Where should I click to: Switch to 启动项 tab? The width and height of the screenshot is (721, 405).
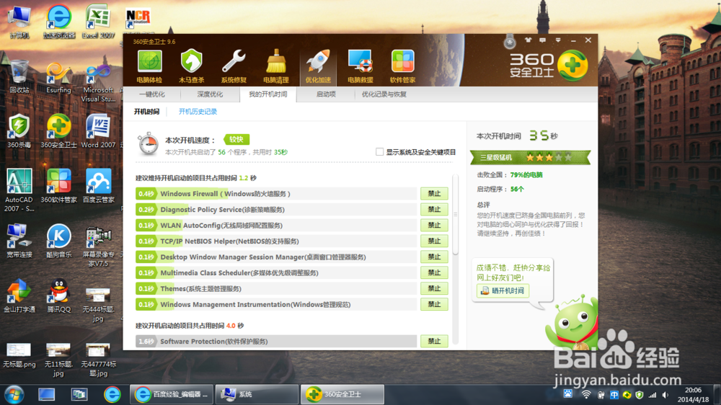[326, 94]
